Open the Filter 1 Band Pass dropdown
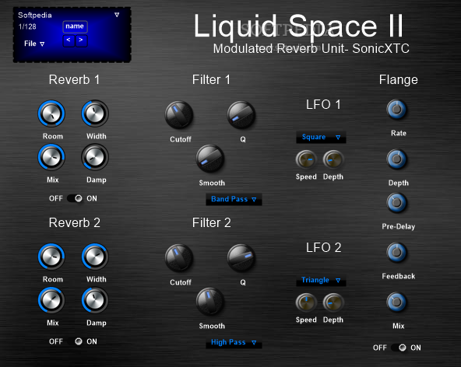Viewport: 461px width, 367px height. click(234, 199)
